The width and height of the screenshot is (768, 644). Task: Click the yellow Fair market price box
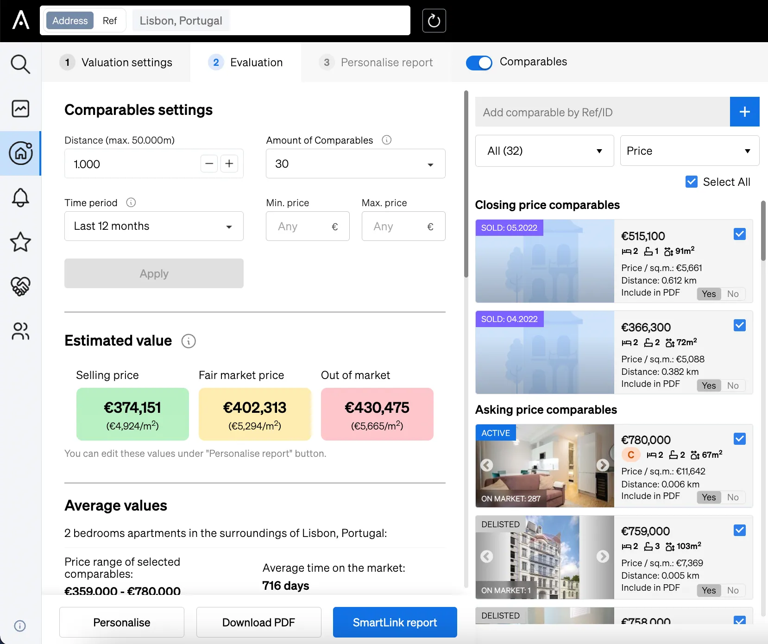point(255,414)
